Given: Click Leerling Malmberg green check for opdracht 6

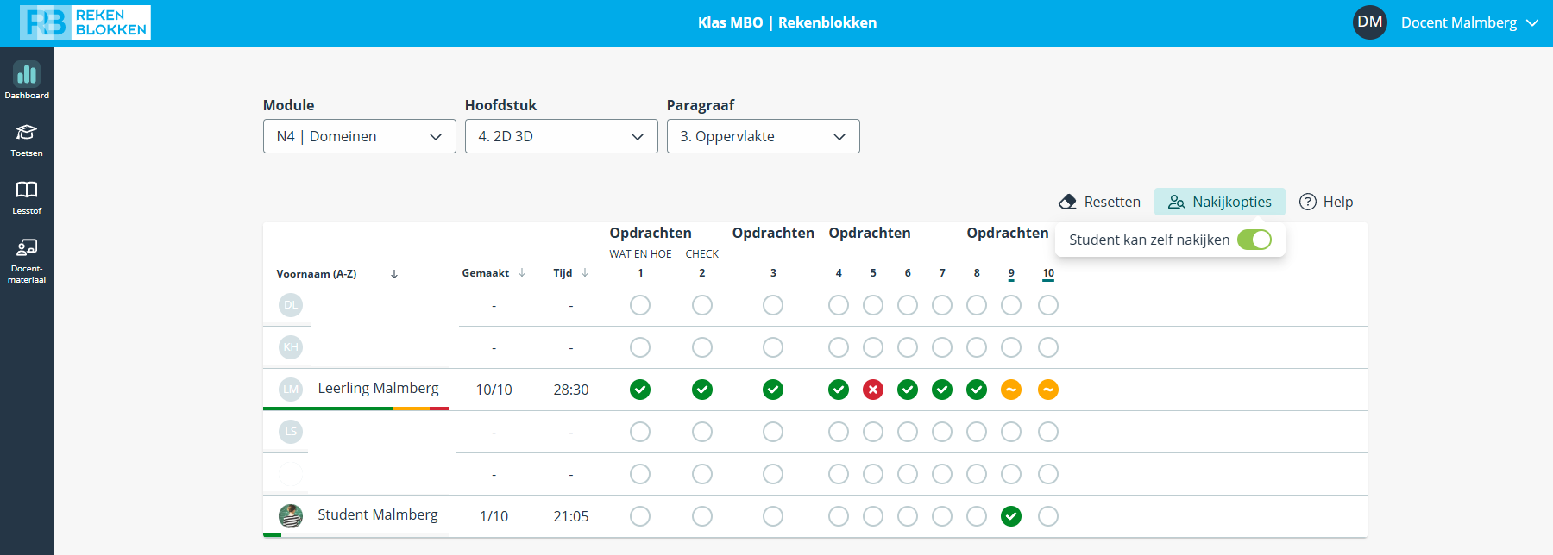Looking at the screenshot, I should point(908,390).
